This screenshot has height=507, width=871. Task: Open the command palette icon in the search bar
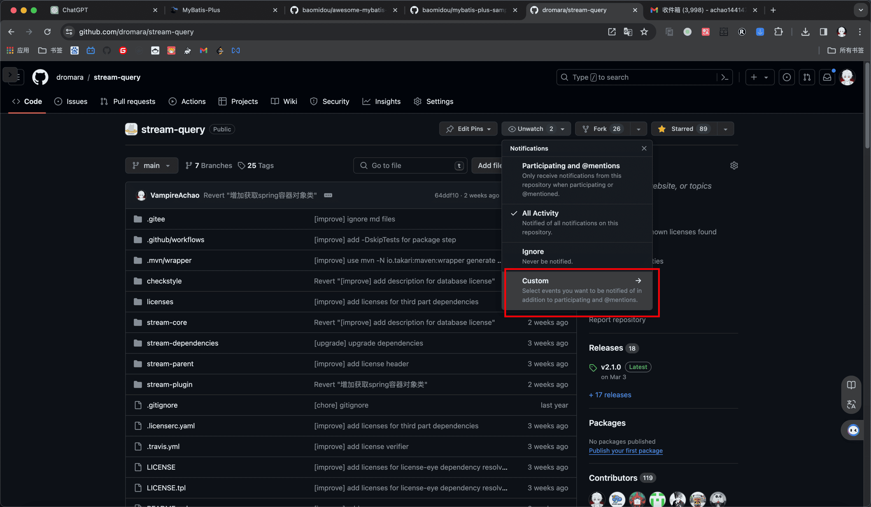725,77
